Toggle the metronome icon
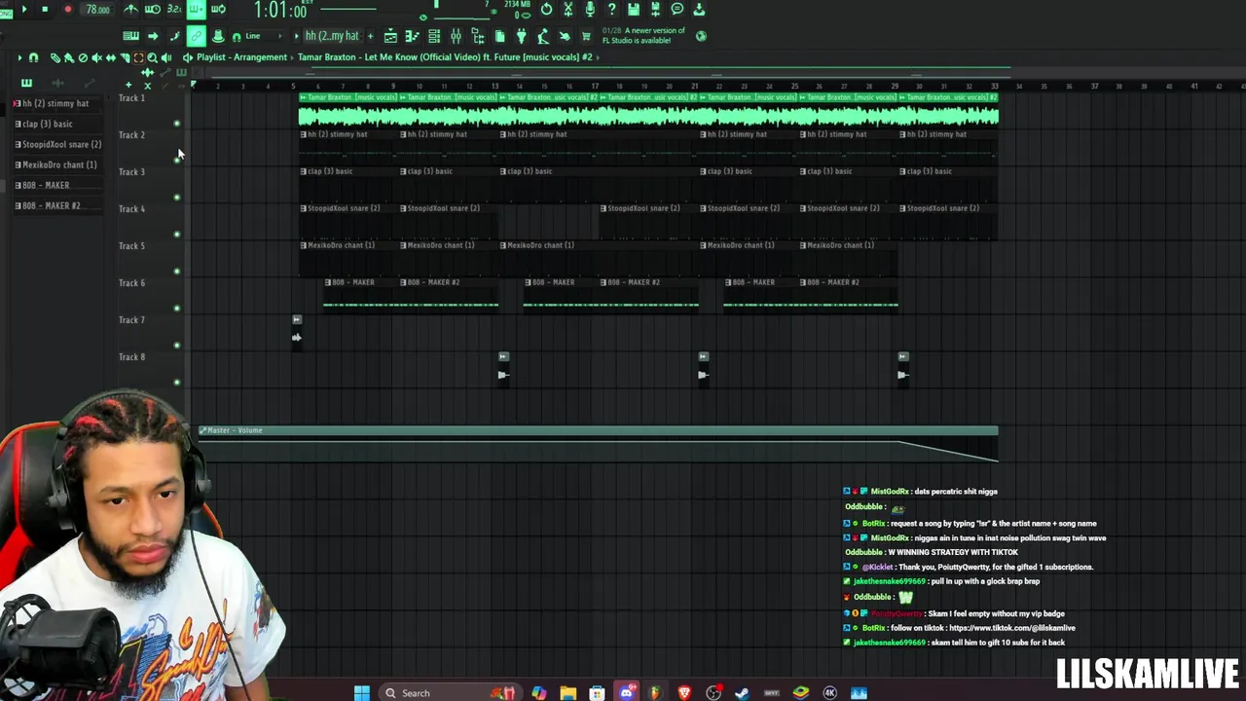1246x701 pixels. pyautogui.click(x=130, y=10)
